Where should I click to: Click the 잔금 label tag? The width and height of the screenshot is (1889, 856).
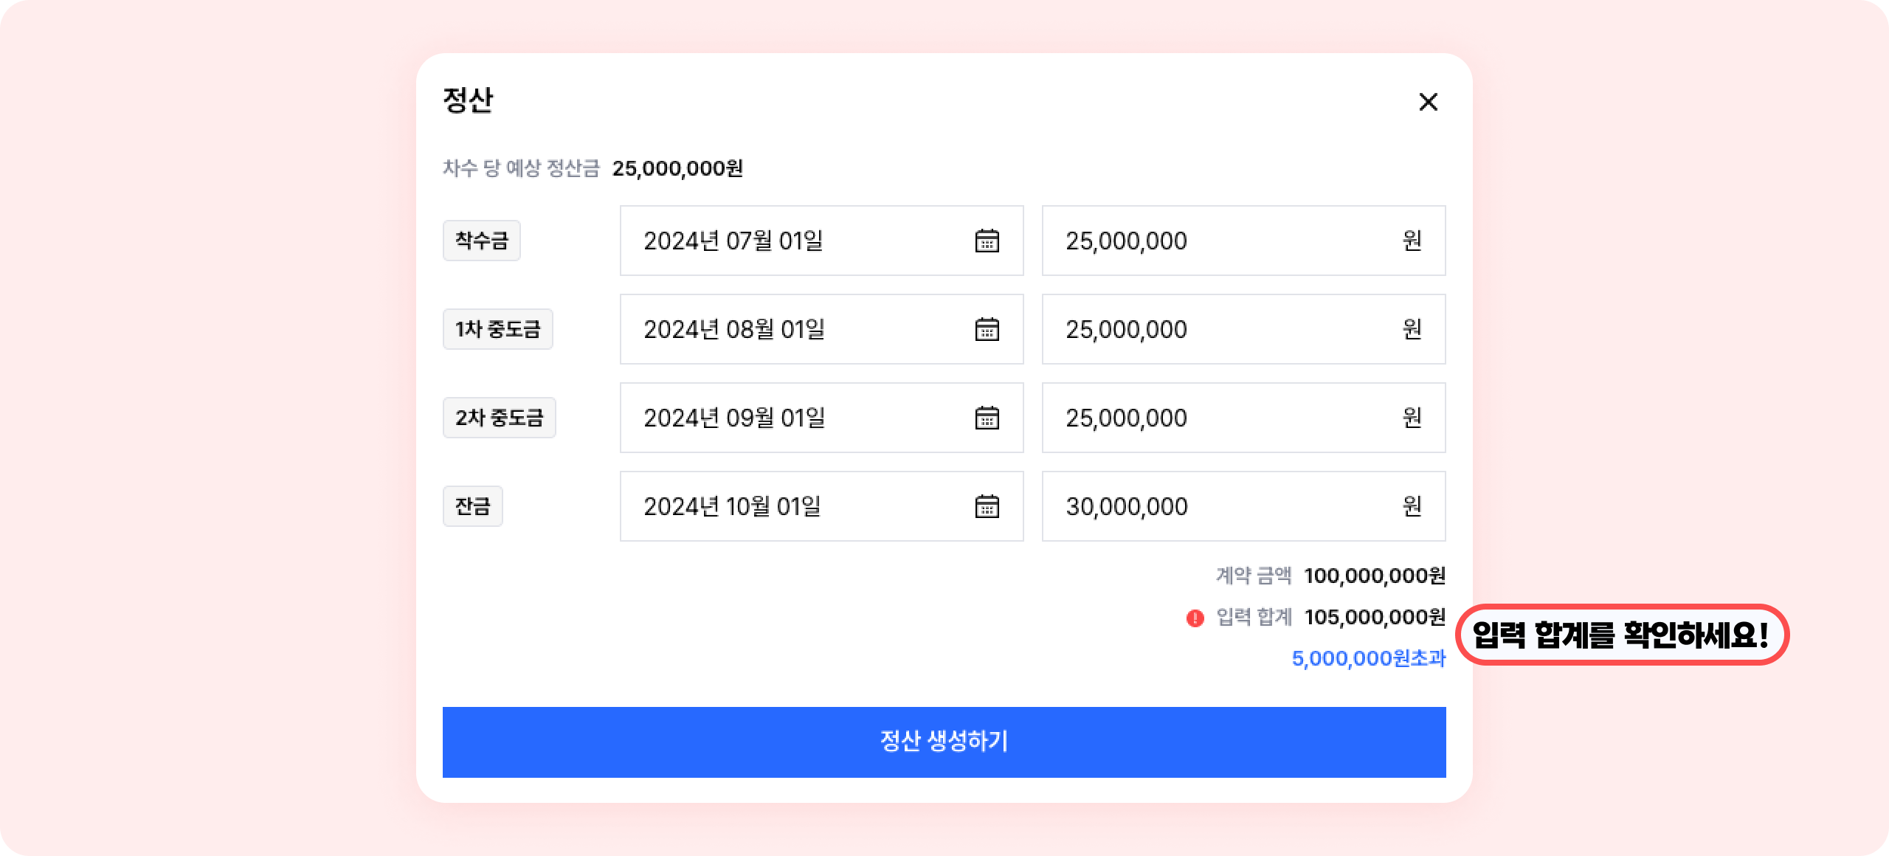472,506
